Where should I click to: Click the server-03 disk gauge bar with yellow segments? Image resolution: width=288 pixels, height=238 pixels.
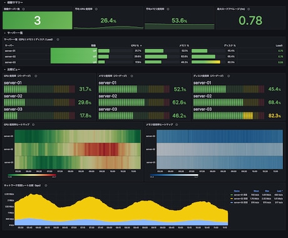tap(229, 116)
